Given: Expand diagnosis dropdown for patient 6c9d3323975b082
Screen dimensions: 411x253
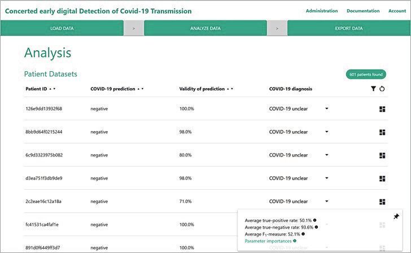Looking at the screenshot, I should [x=326, y=155].
